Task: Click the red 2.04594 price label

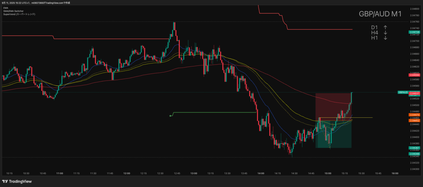Action: 414,75
